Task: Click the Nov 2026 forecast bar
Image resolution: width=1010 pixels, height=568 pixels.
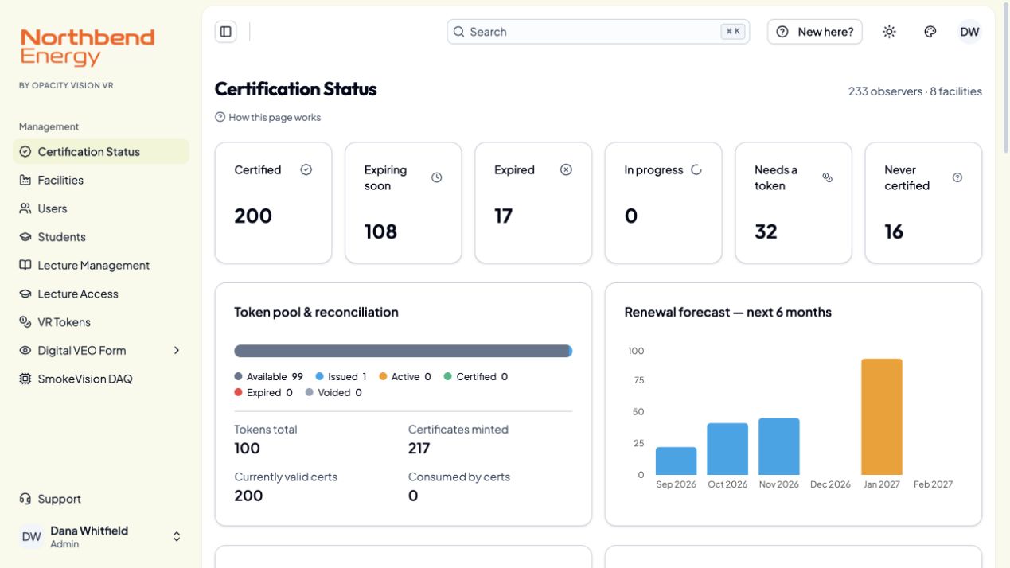Action: pos(779,447)
